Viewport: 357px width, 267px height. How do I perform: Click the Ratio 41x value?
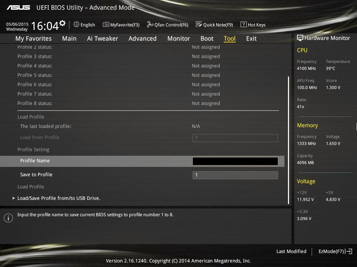point(301,106)
